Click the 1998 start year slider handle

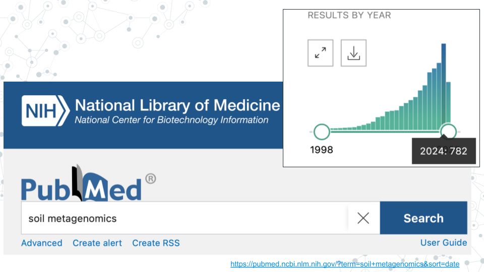pyautogui.click(x=321, y=132)
